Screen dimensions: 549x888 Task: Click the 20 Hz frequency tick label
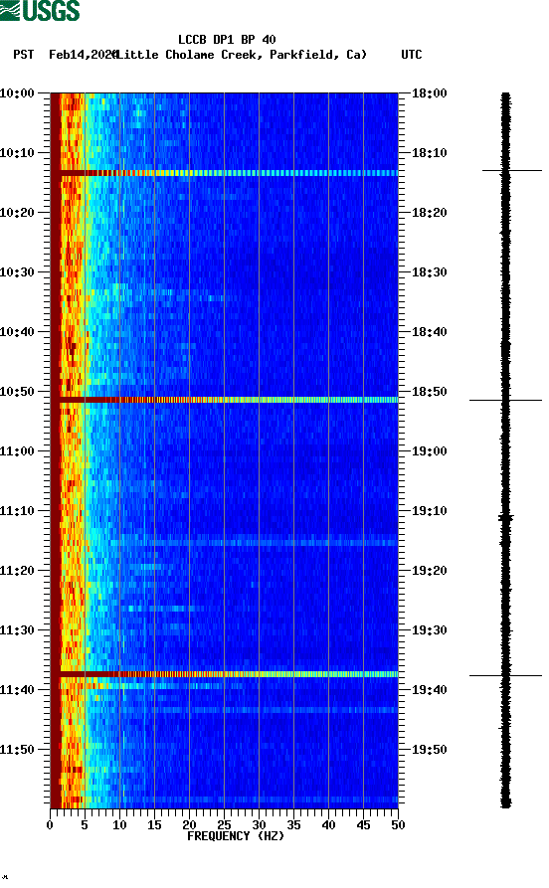[x=189, y=825]
